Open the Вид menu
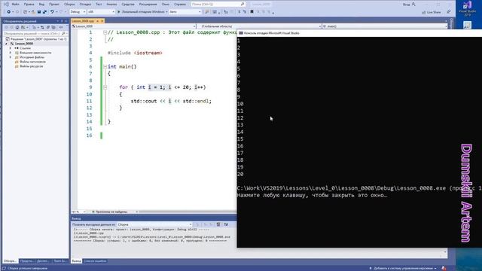Viewport: 482px width, 271px height. (x=41, y=5)
